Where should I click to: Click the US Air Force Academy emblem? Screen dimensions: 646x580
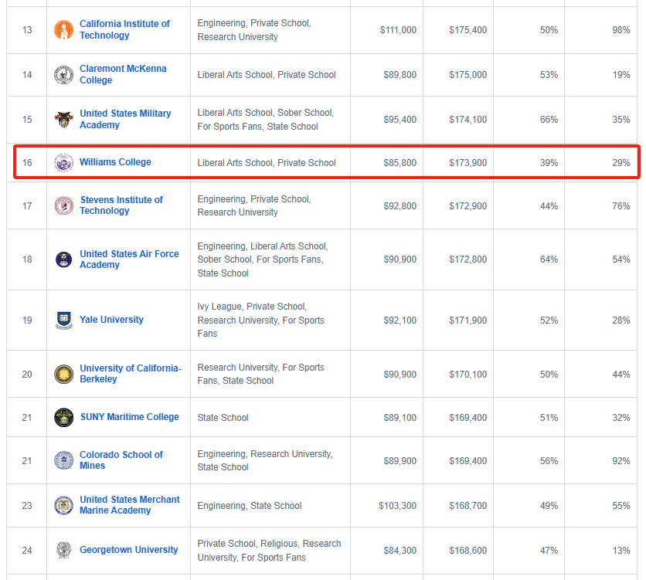(x=64, y=259)
